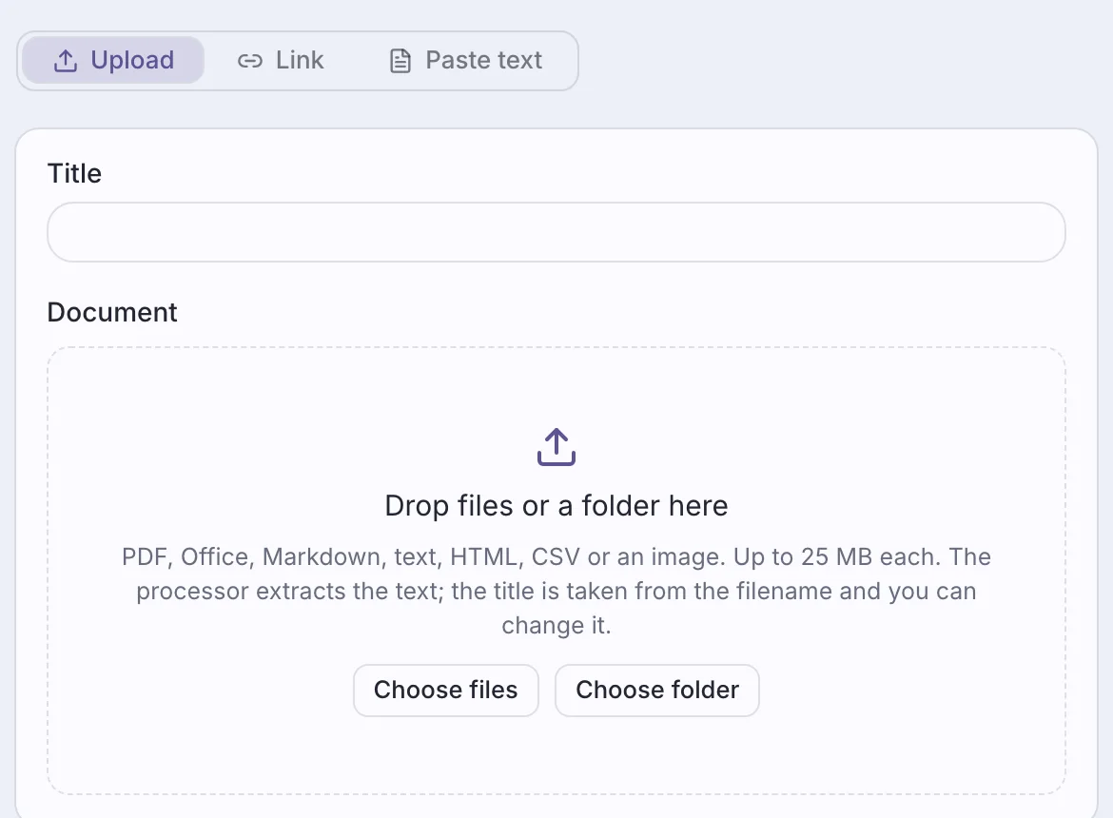Click the "Drop files or a folder here" heading
The image size is (1113, 818).
pos(556,506)
